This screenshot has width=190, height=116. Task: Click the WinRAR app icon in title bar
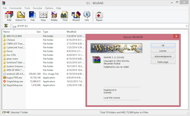click(4, 3)
